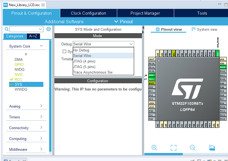Click the Pinout view chip icon
This screenshot has height=161, width=228.
158,29
